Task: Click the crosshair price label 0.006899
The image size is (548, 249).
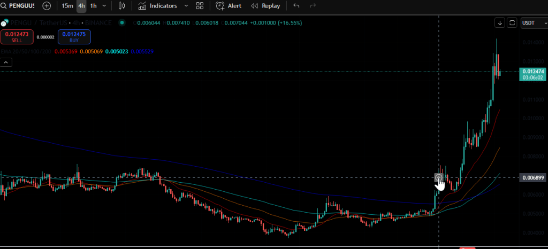Action: coord(532,178)
